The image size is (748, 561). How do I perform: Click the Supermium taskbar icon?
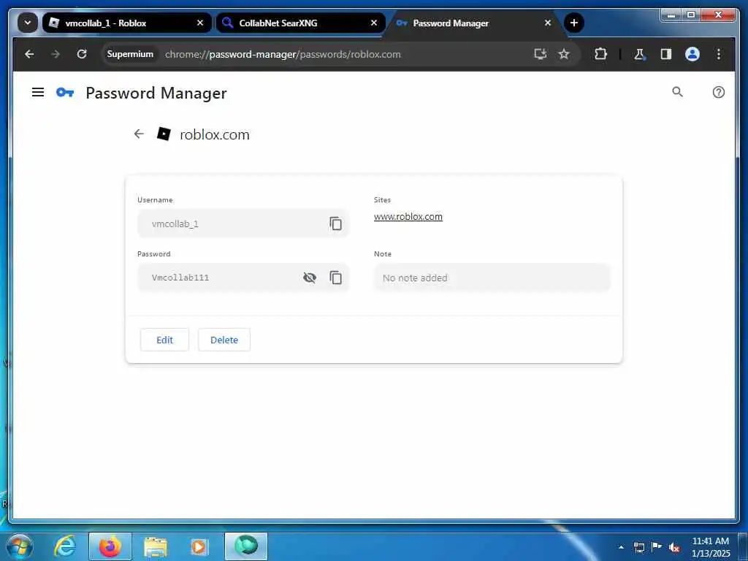(x=245, y=546)
